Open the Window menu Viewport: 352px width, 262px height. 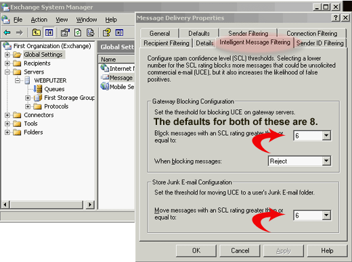pyautogui.click(x=87, y=20)
